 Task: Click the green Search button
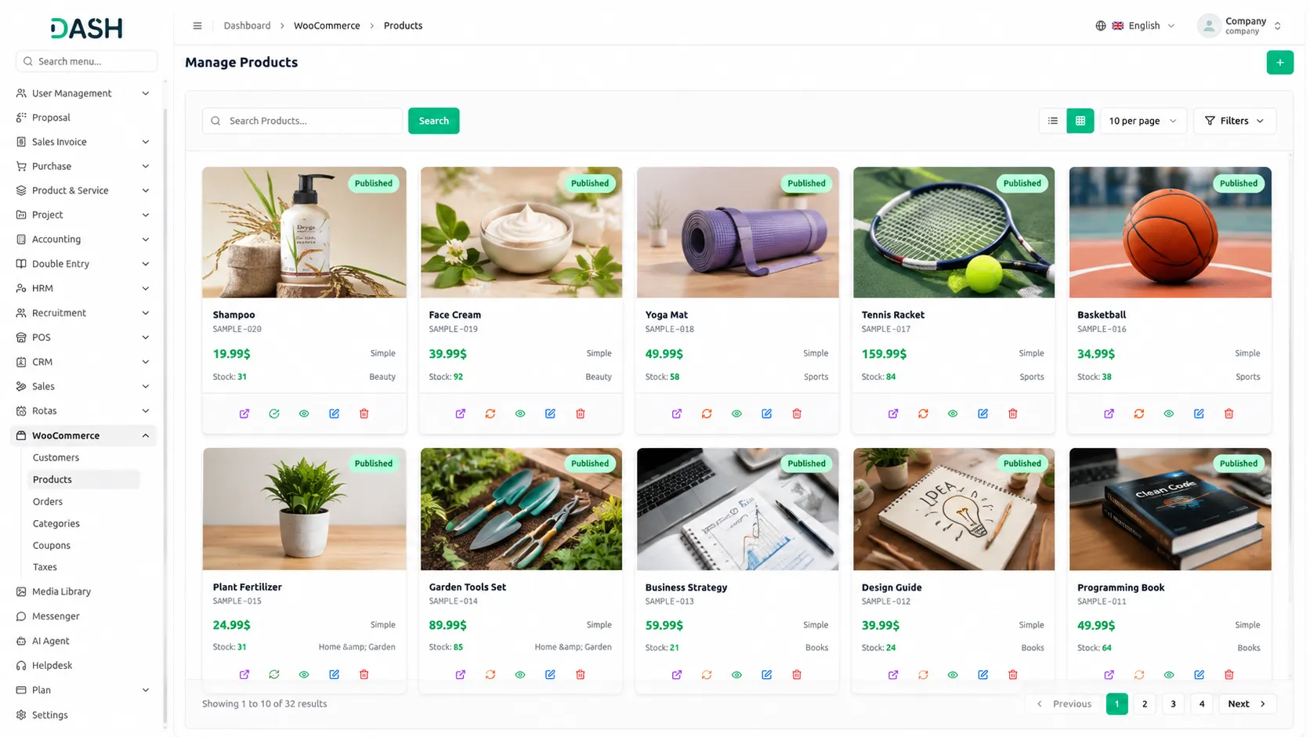tap(433, 121)
